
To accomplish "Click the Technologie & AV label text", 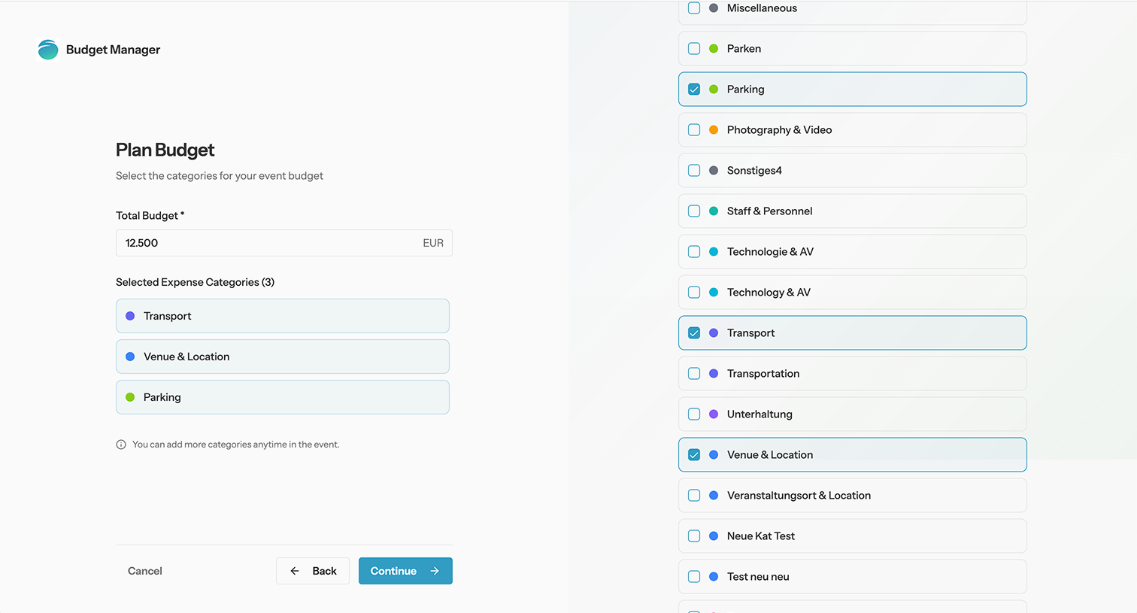I will click(770, 252).
